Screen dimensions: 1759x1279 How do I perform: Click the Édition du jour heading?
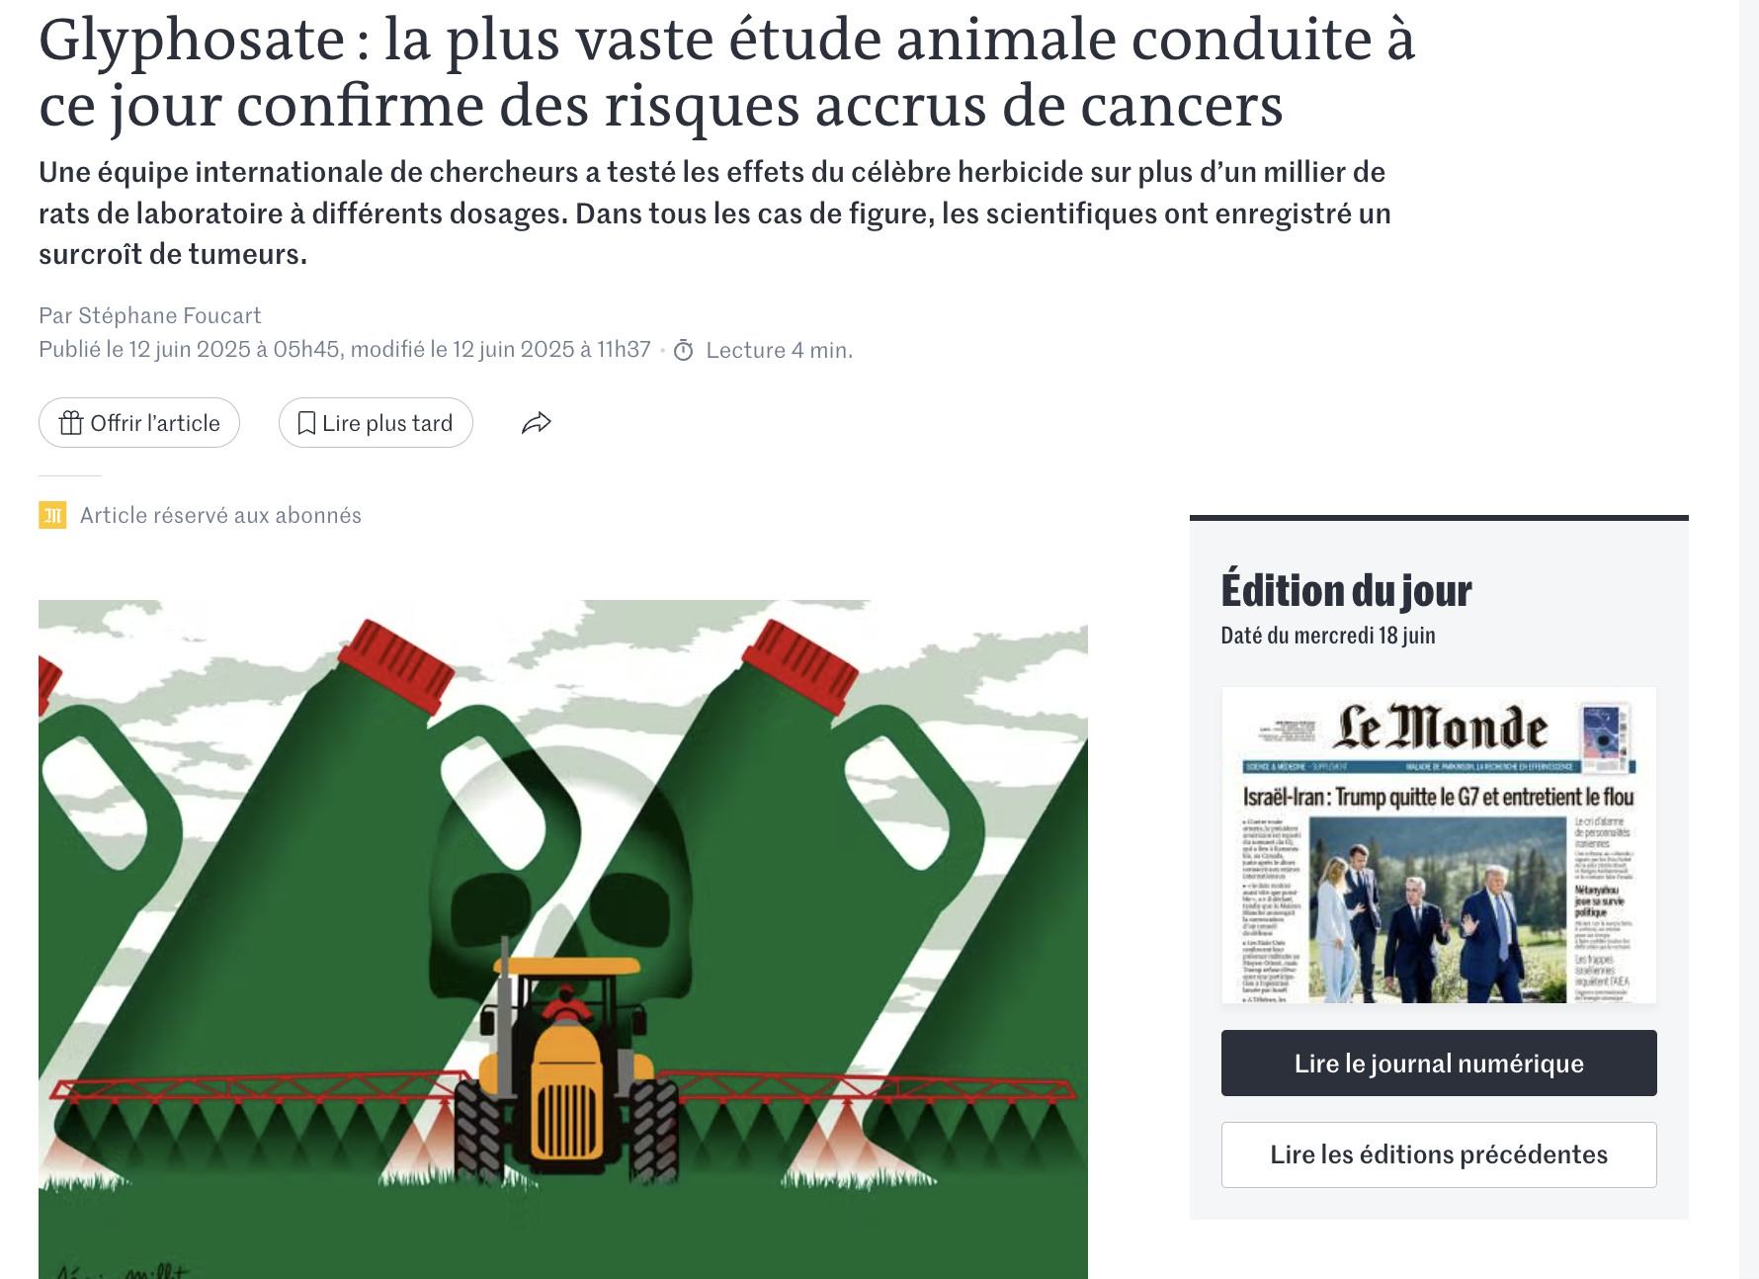[x=1346, y=590]
